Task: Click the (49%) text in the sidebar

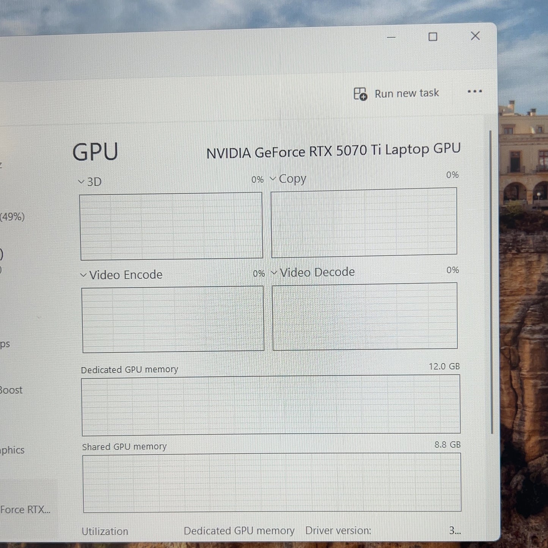Action: pyautogui.click(x=13, y=217)
